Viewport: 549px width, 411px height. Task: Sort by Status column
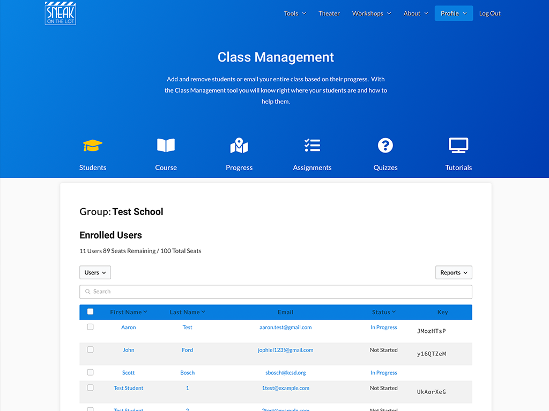point(384,312)
